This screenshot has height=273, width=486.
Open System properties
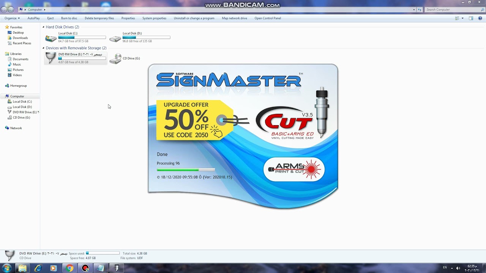coord(154,18)
